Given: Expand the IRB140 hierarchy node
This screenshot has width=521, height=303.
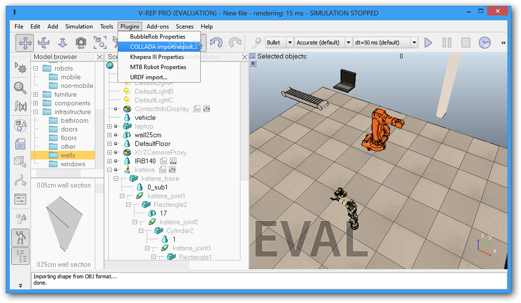Looking at the screenshot, I should tap(110, 161).
